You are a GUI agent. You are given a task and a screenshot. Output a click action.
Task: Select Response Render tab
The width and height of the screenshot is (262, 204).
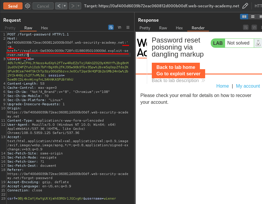pos(198,28)
